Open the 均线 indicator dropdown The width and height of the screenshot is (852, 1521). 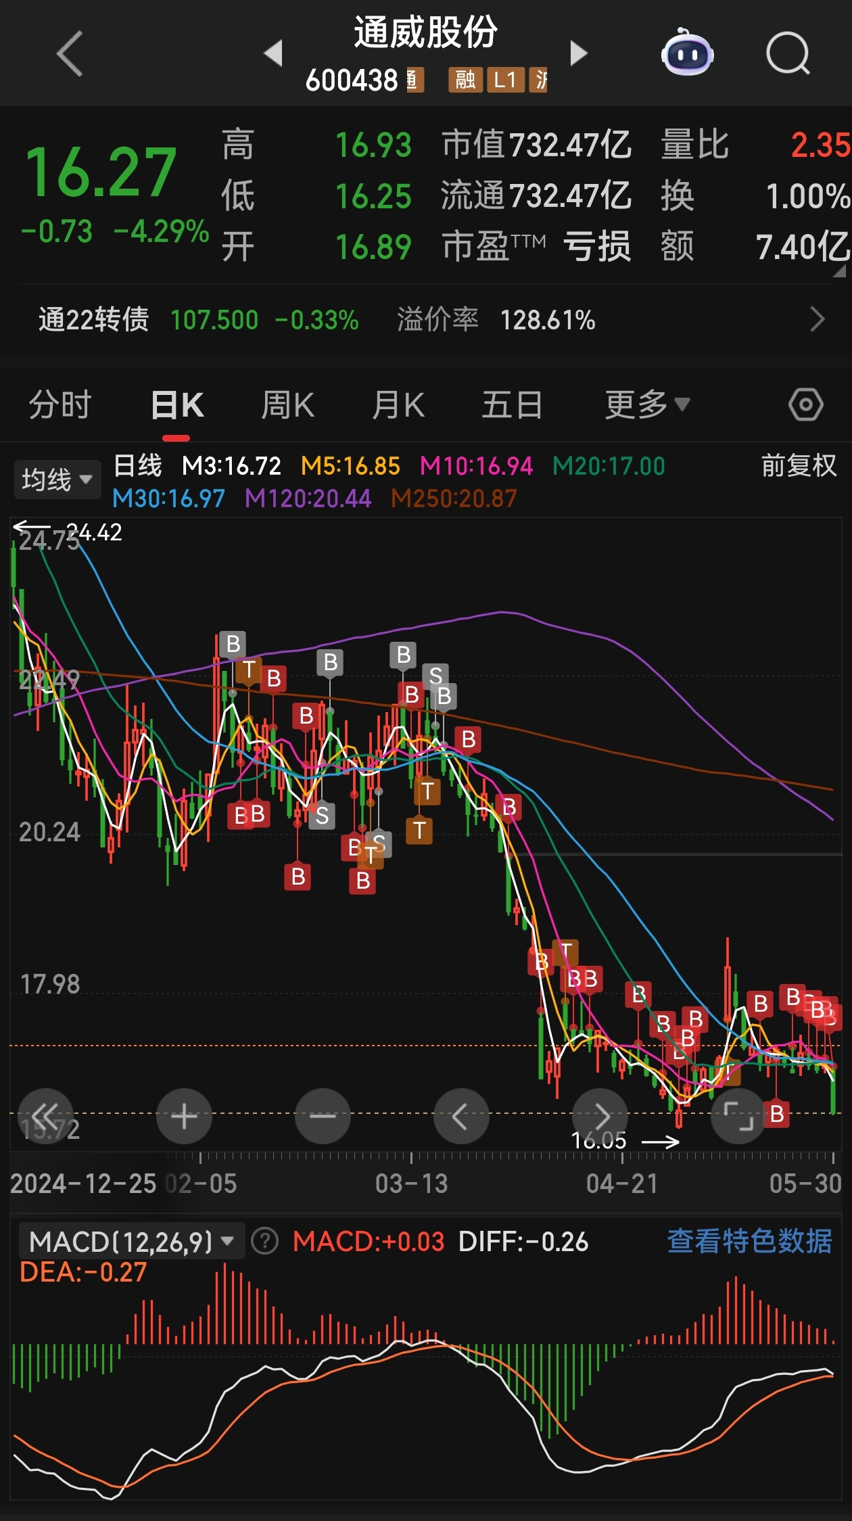(57, 479)
